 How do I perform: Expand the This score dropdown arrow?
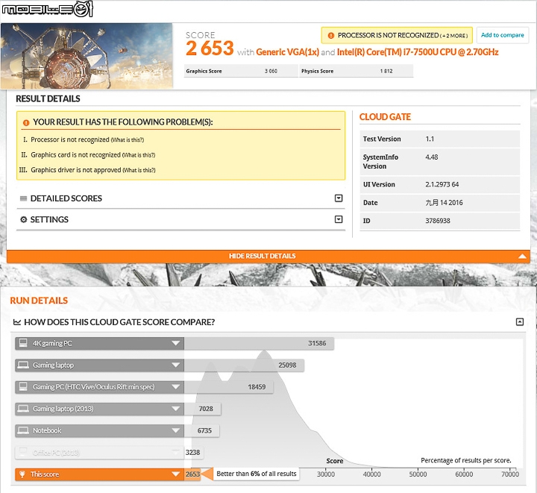(176, 474)
